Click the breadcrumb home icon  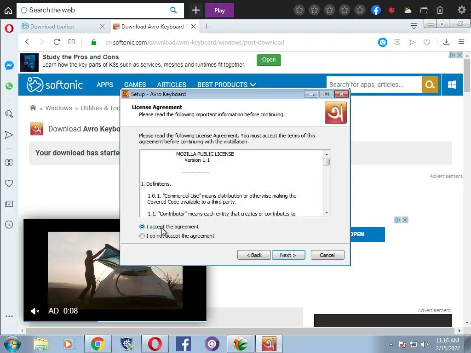pyautogui.click(x=33, y=108)
